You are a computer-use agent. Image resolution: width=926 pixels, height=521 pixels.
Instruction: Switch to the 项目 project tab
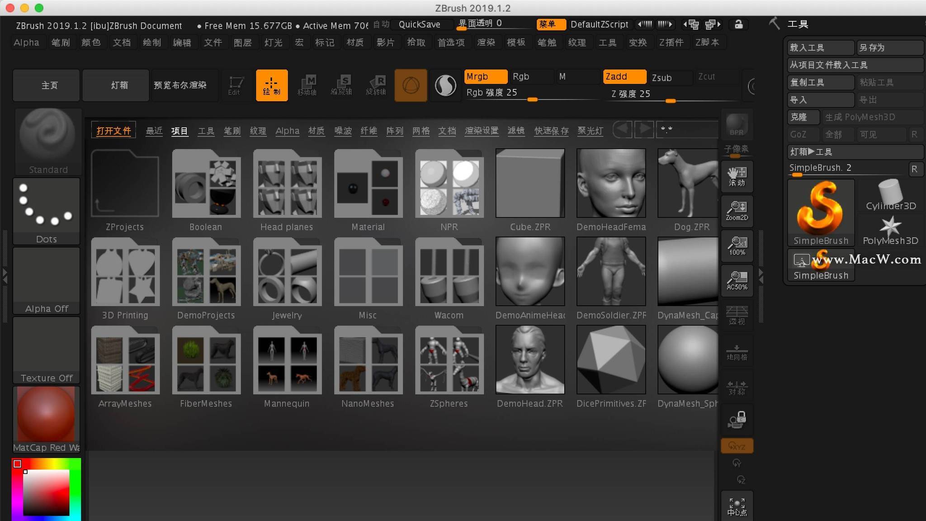click(180, 131)
